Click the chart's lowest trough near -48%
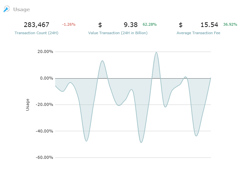240x169 pixels. click(141, 142)
